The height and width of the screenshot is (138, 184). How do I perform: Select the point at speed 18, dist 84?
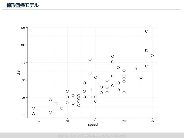click(113, 56)
